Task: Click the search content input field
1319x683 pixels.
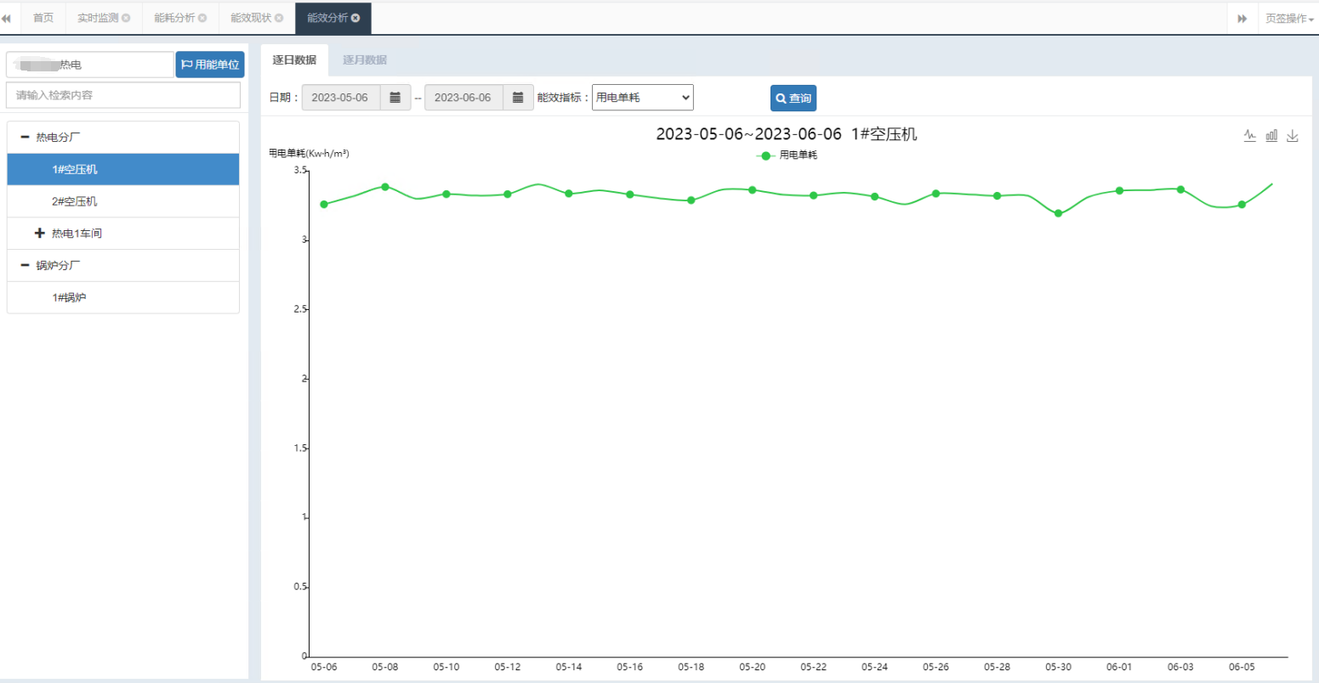Action: 123,95
